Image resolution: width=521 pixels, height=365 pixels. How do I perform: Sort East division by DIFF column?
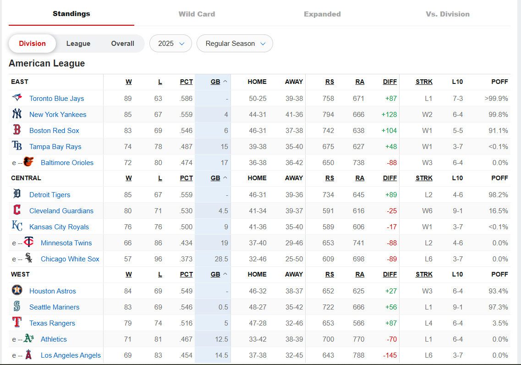click(390, 82)
